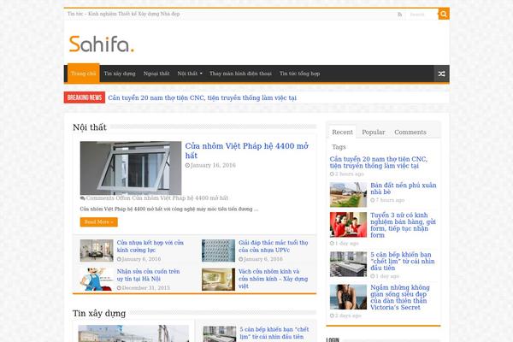Switch to the Recent tab

pos(342,132)
